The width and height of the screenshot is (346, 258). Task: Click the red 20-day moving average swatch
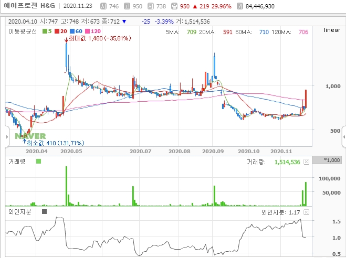pos(57,31)
